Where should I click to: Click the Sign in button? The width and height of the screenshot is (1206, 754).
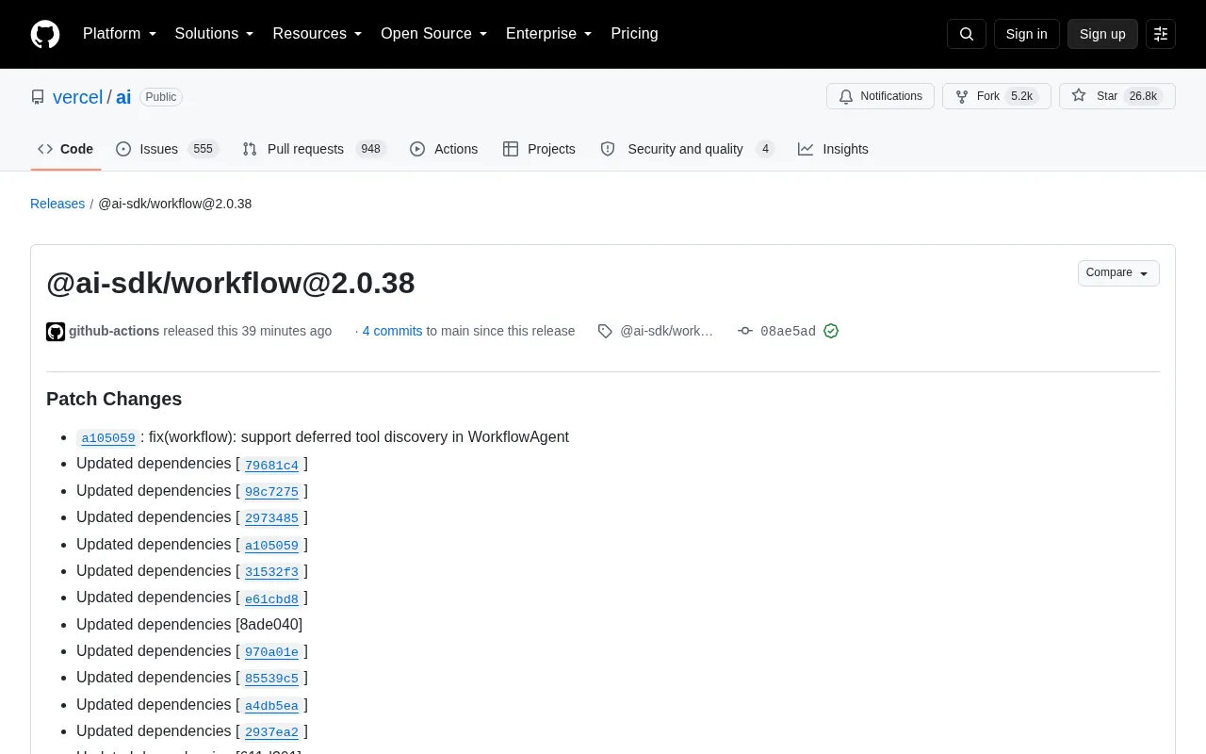1026,34
